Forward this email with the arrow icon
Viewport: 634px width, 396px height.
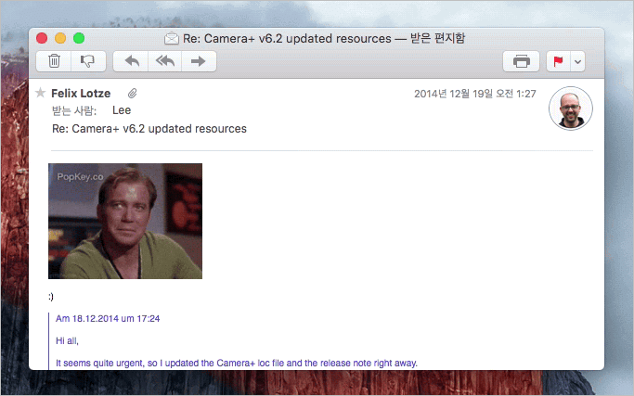199,61
